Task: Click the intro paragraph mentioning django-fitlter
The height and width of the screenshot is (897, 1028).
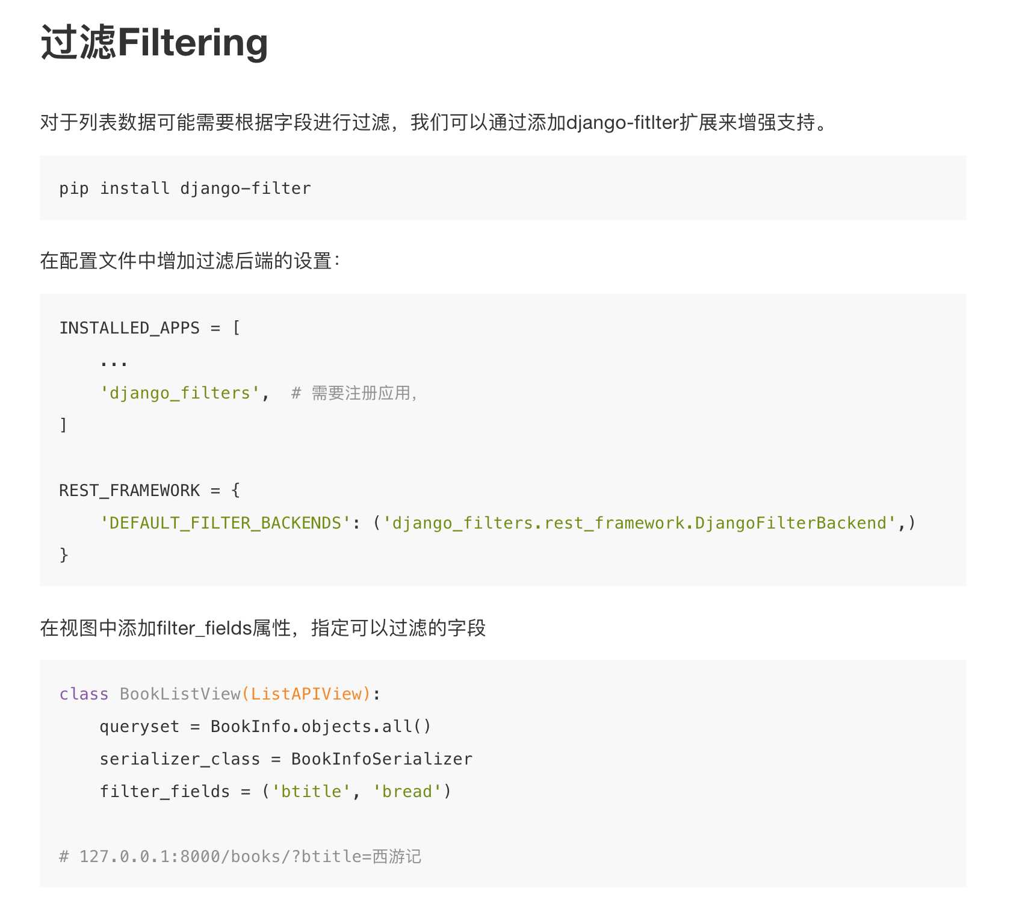Action: point(434,123)
